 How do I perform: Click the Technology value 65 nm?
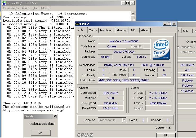click(105, 57)
